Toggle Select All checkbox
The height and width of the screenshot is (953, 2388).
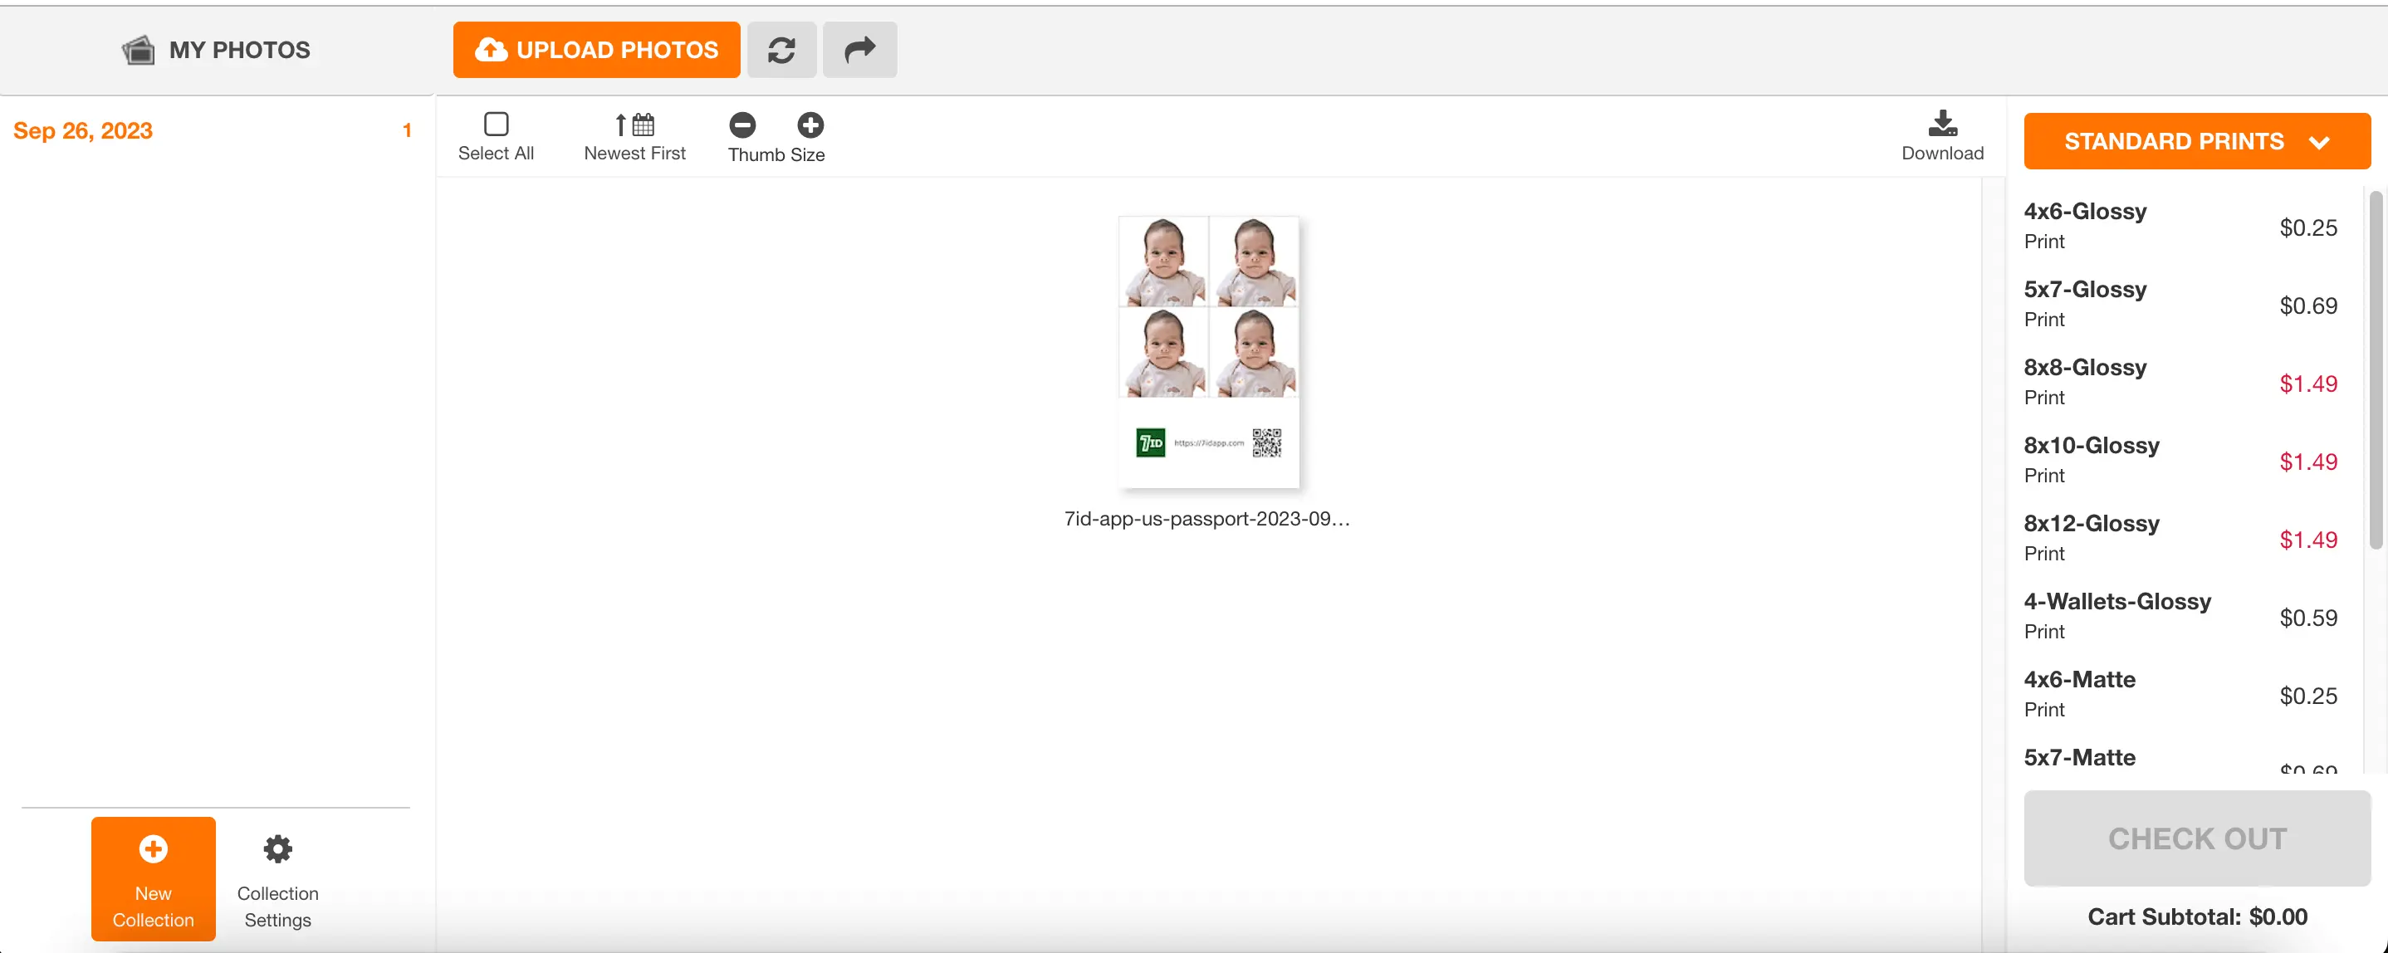[495, 124]
